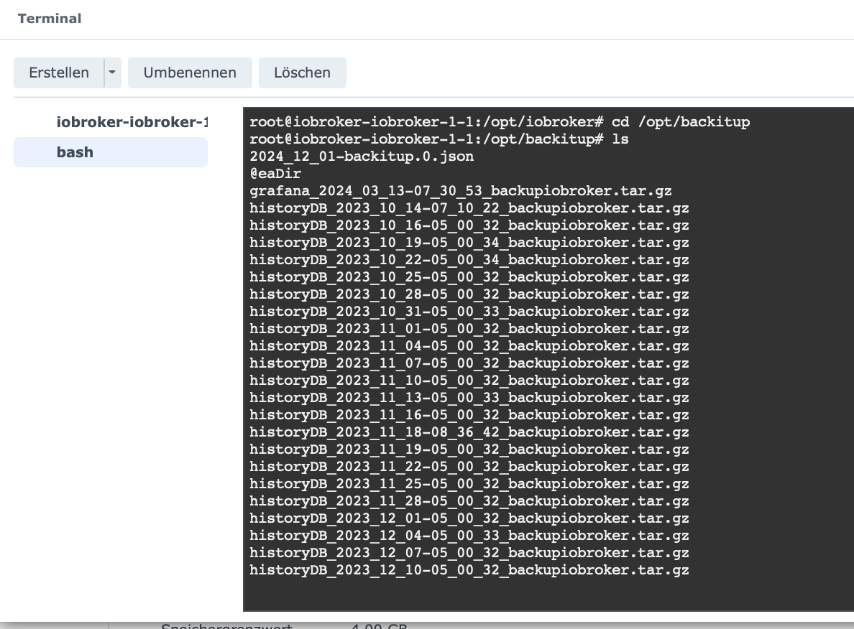Click historyDB_2023_11_04-05_00_32 backup file
854x629 pixels.
pos(469,346)
